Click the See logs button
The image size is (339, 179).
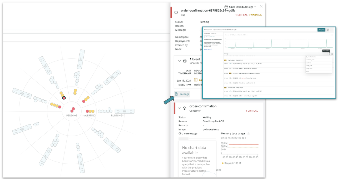[182, 94]
